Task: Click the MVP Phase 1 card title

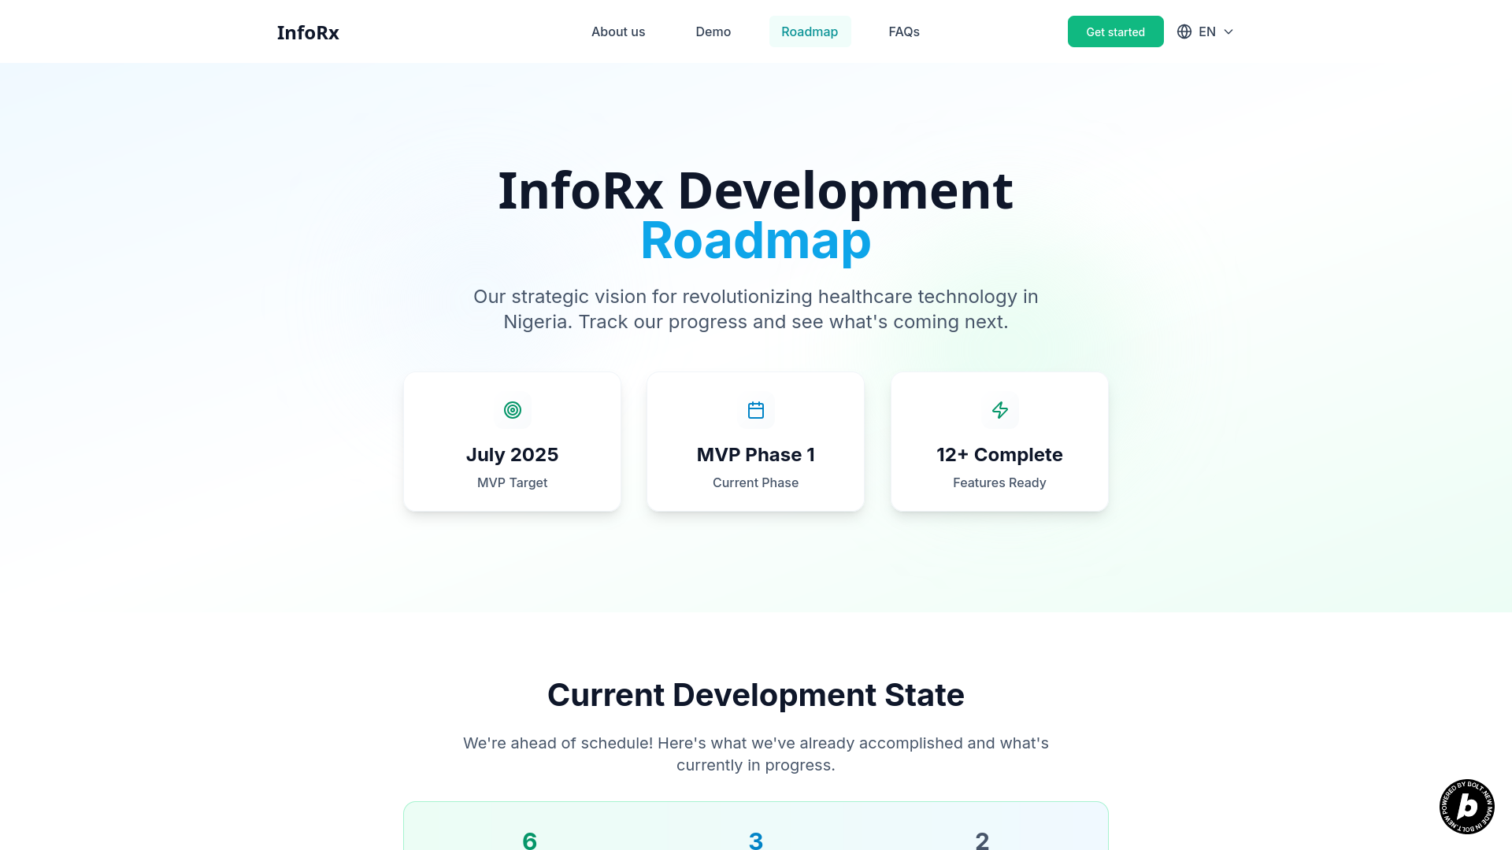Action: pyautogui.click(x=756, y=455)
